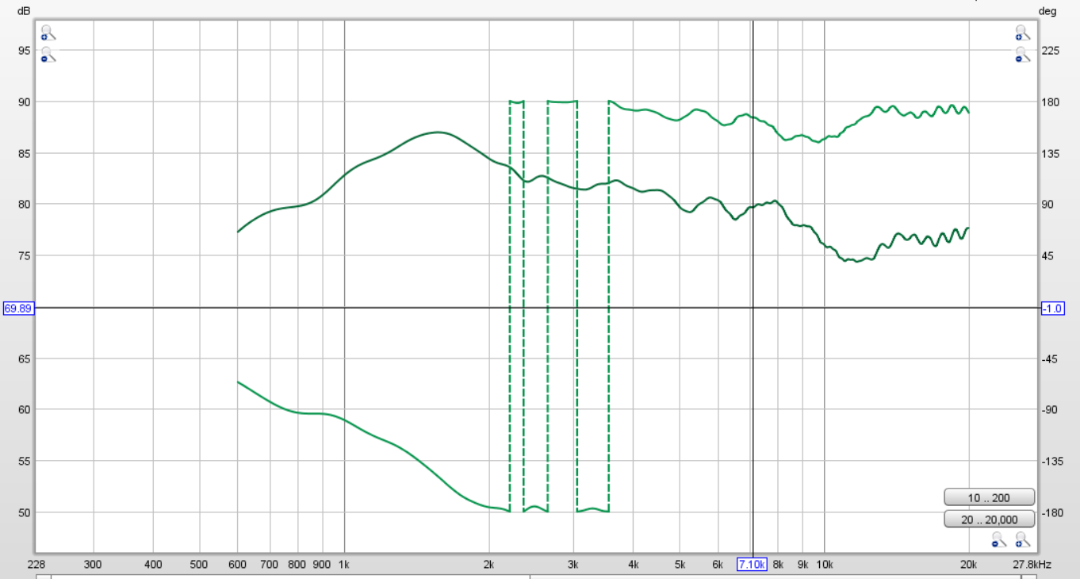Screen dimensions: 1080x579
Task: Click the dB axis unit label
Action: click(x=24, y=11)
